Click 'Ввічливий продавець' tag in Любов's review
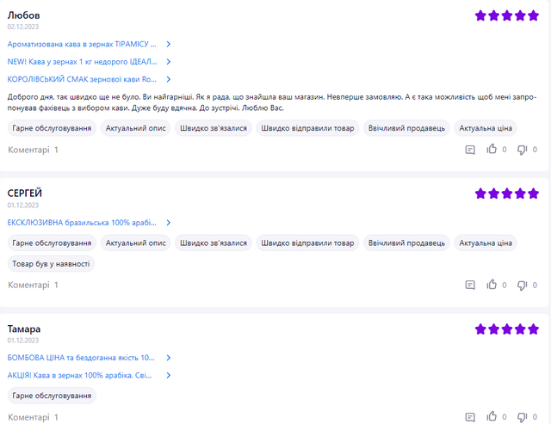 [x=406, y=128]
